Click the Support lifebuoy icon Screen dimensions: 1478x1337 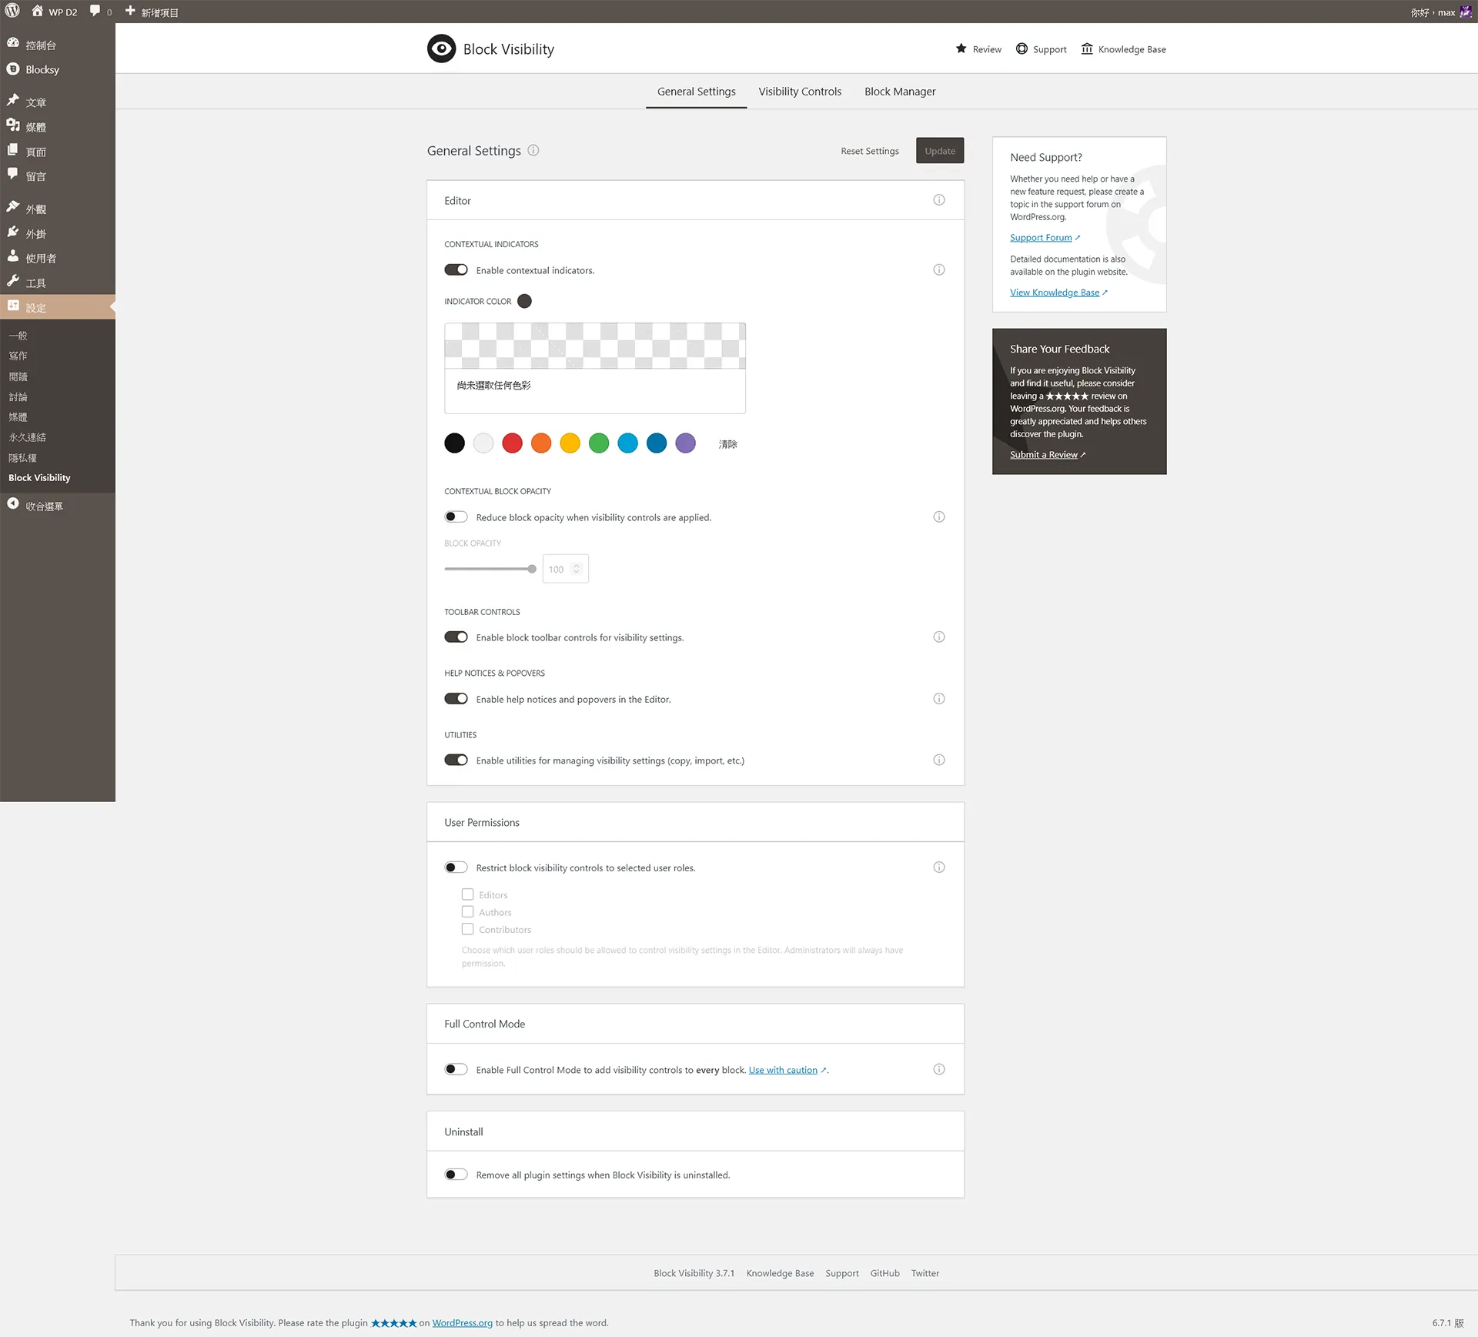[x=1022, y=48]
